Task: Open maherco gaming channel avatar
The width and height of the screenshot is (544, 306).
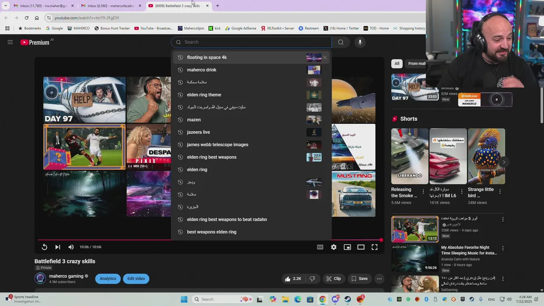Action: (40, 278)
